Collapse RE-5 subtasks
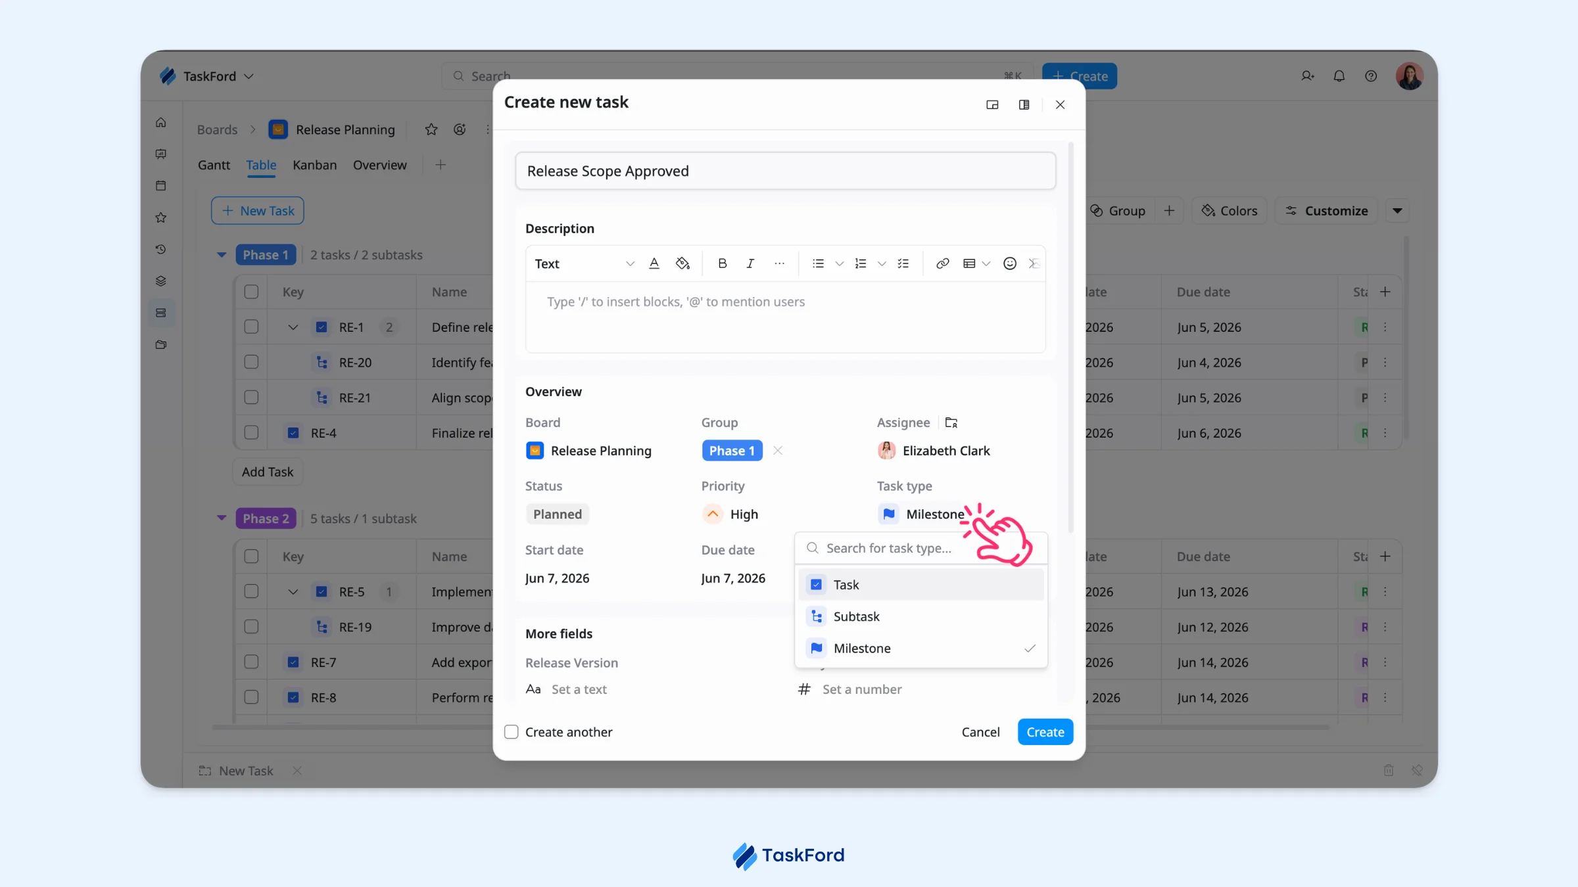1578x887 pixels. point(293,591)
